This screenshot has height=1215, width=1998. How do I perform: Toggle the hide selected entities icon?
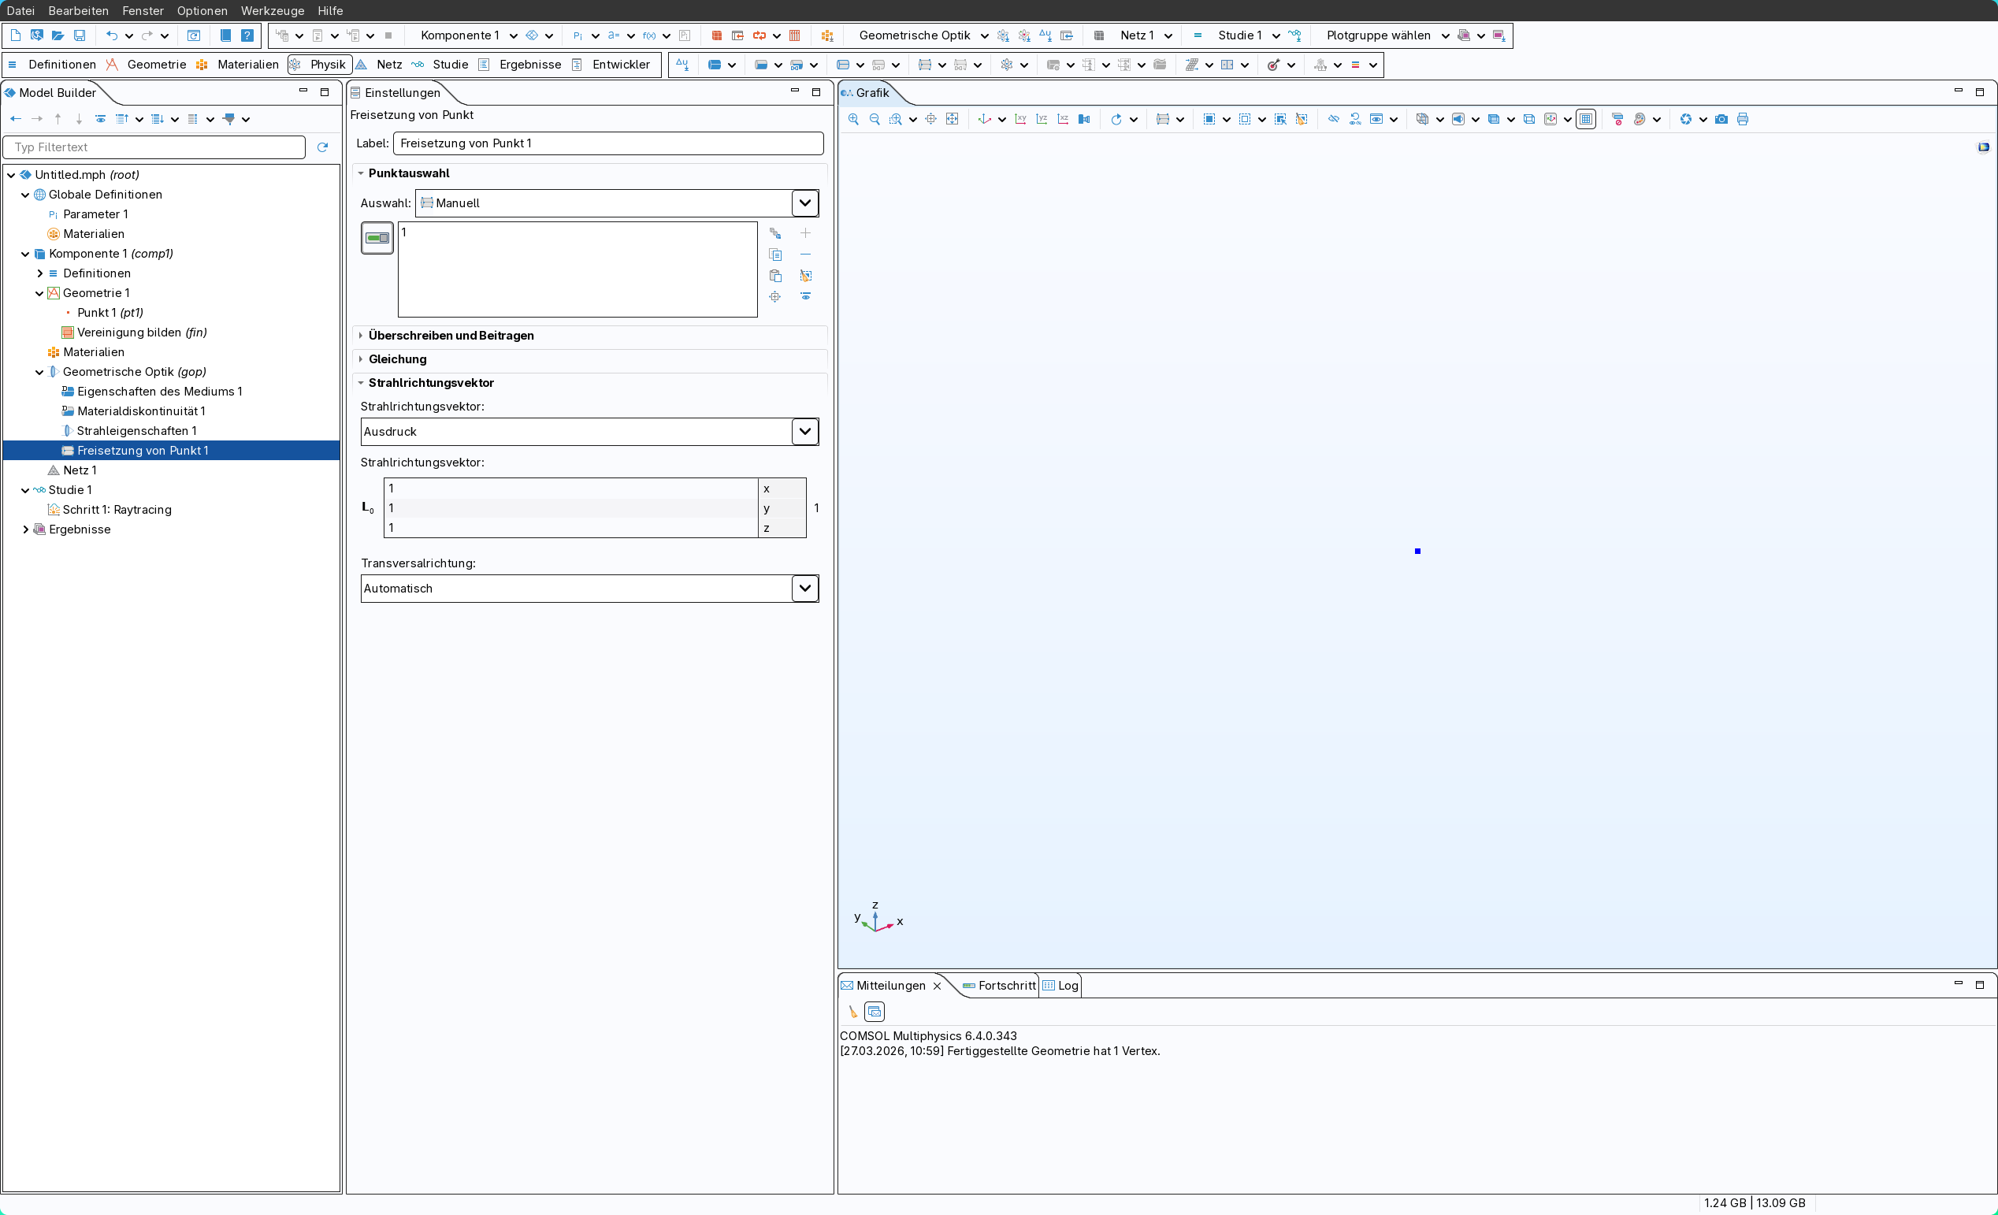(1334, 119)
